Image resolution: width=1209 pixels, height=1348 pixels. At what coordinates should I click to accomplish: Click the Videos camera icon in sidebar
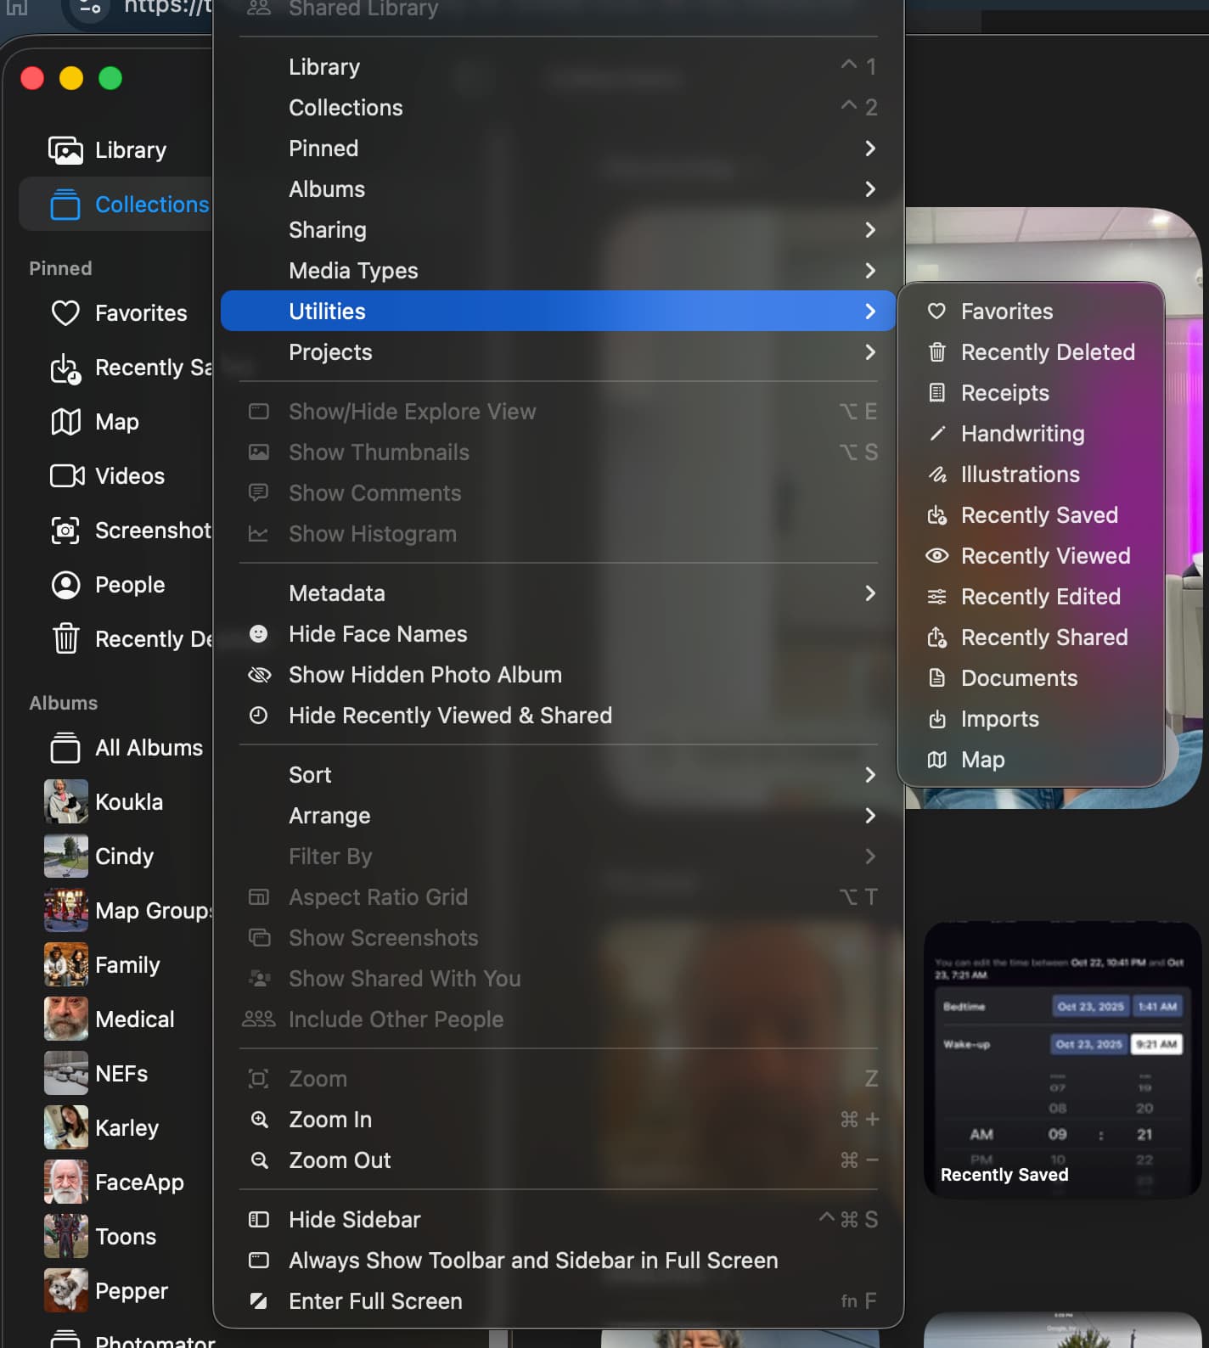[x=66, y=476]
